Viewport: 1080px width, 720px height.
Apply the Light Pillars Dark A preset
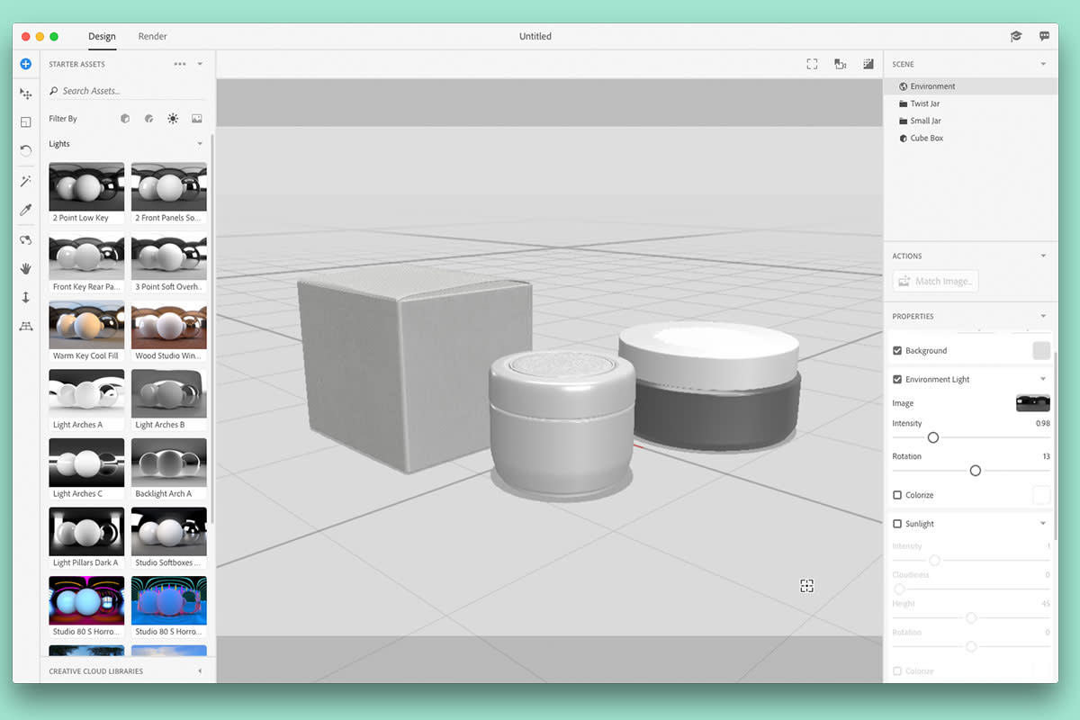pos(86,539)
